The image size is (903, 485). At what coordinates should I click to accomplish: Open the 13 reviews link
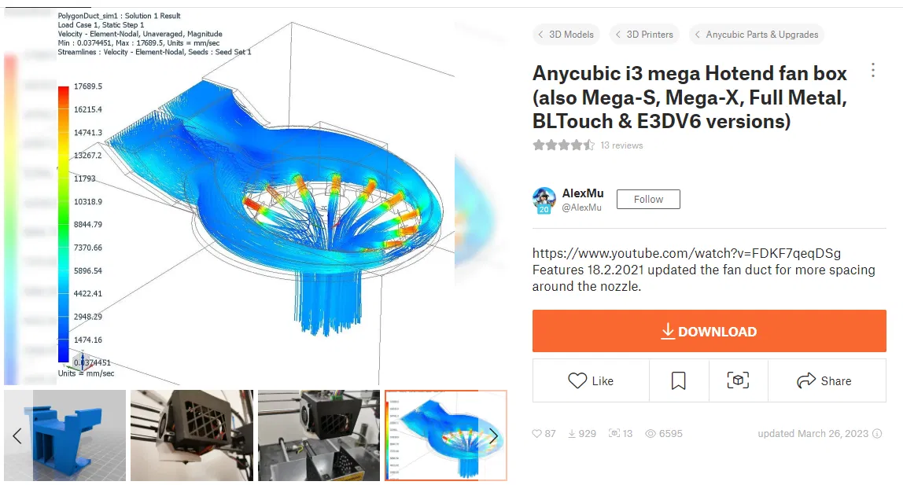[621, 145]
